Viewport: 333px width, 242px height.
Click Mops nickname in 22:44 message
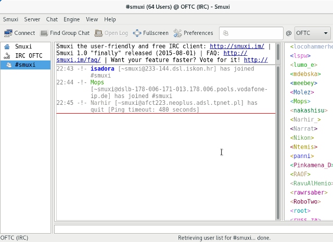[x=97, y=82]
